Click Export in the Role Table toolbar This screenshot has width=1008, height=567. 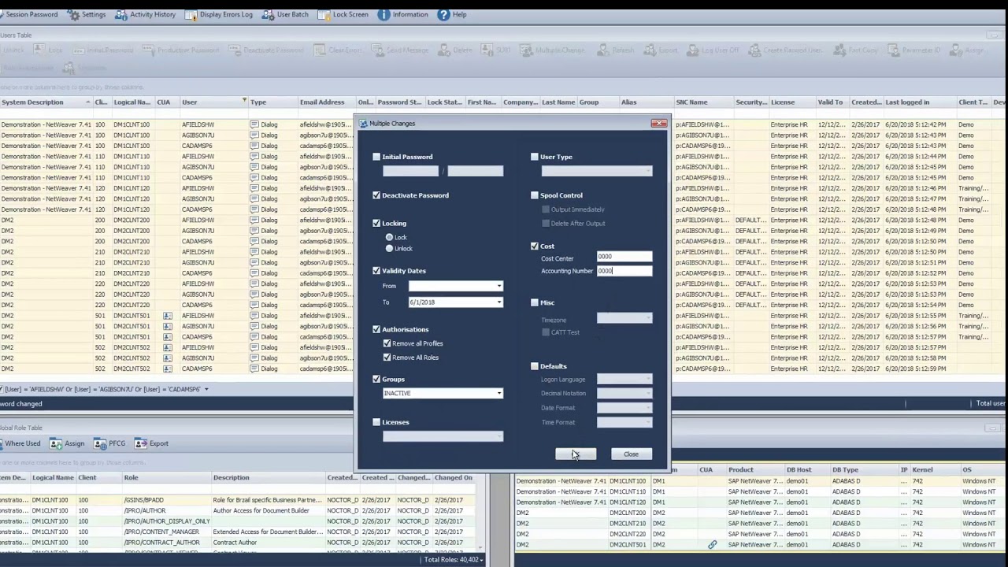tap(151, 443)
